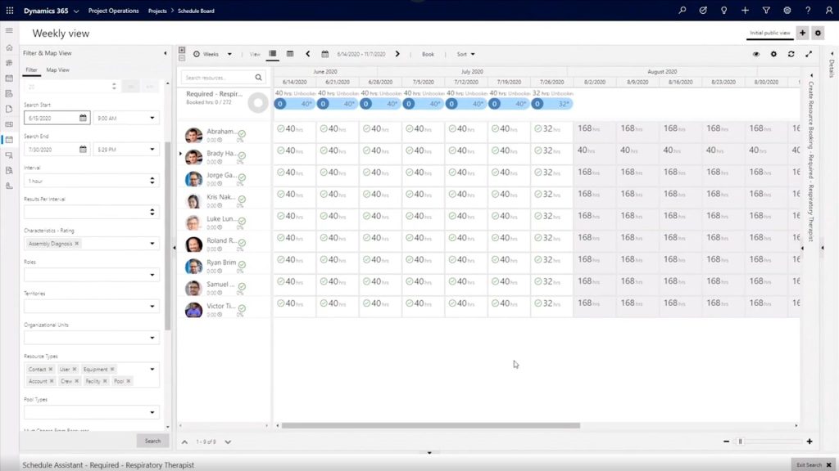Image resolution: width=839 pixels, height=471 pixels.
Task: Expand the Sort dropdown
Action: tap(465, 54)
